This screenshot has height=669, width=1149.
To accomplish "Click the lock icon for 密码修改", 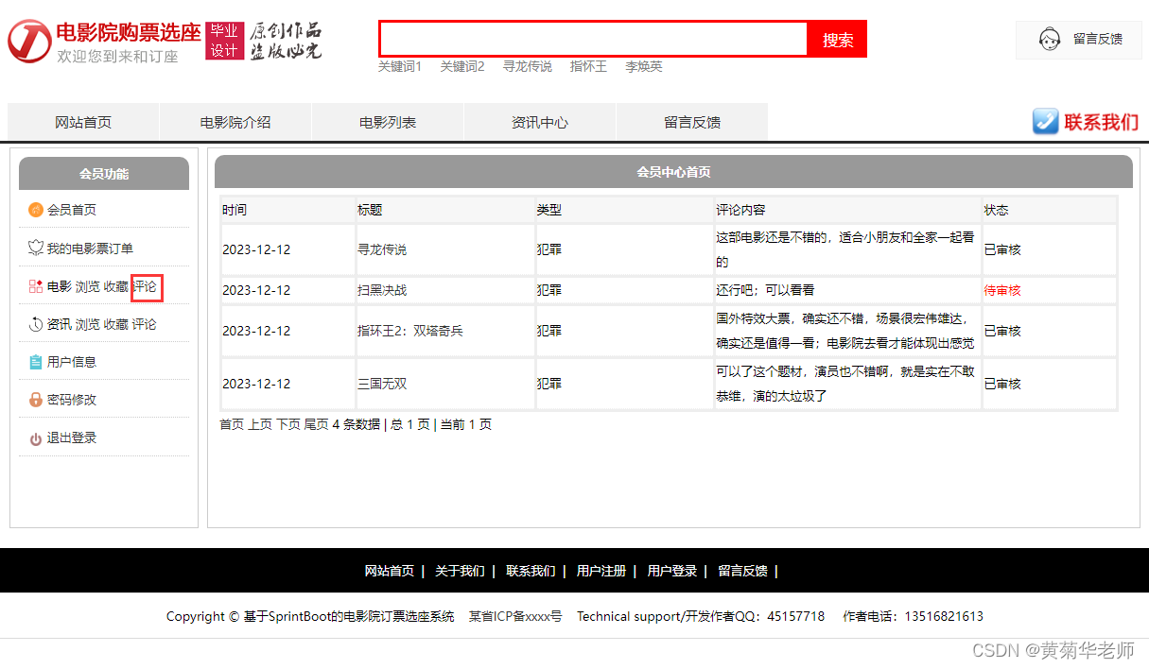I will tap(36, 400).
